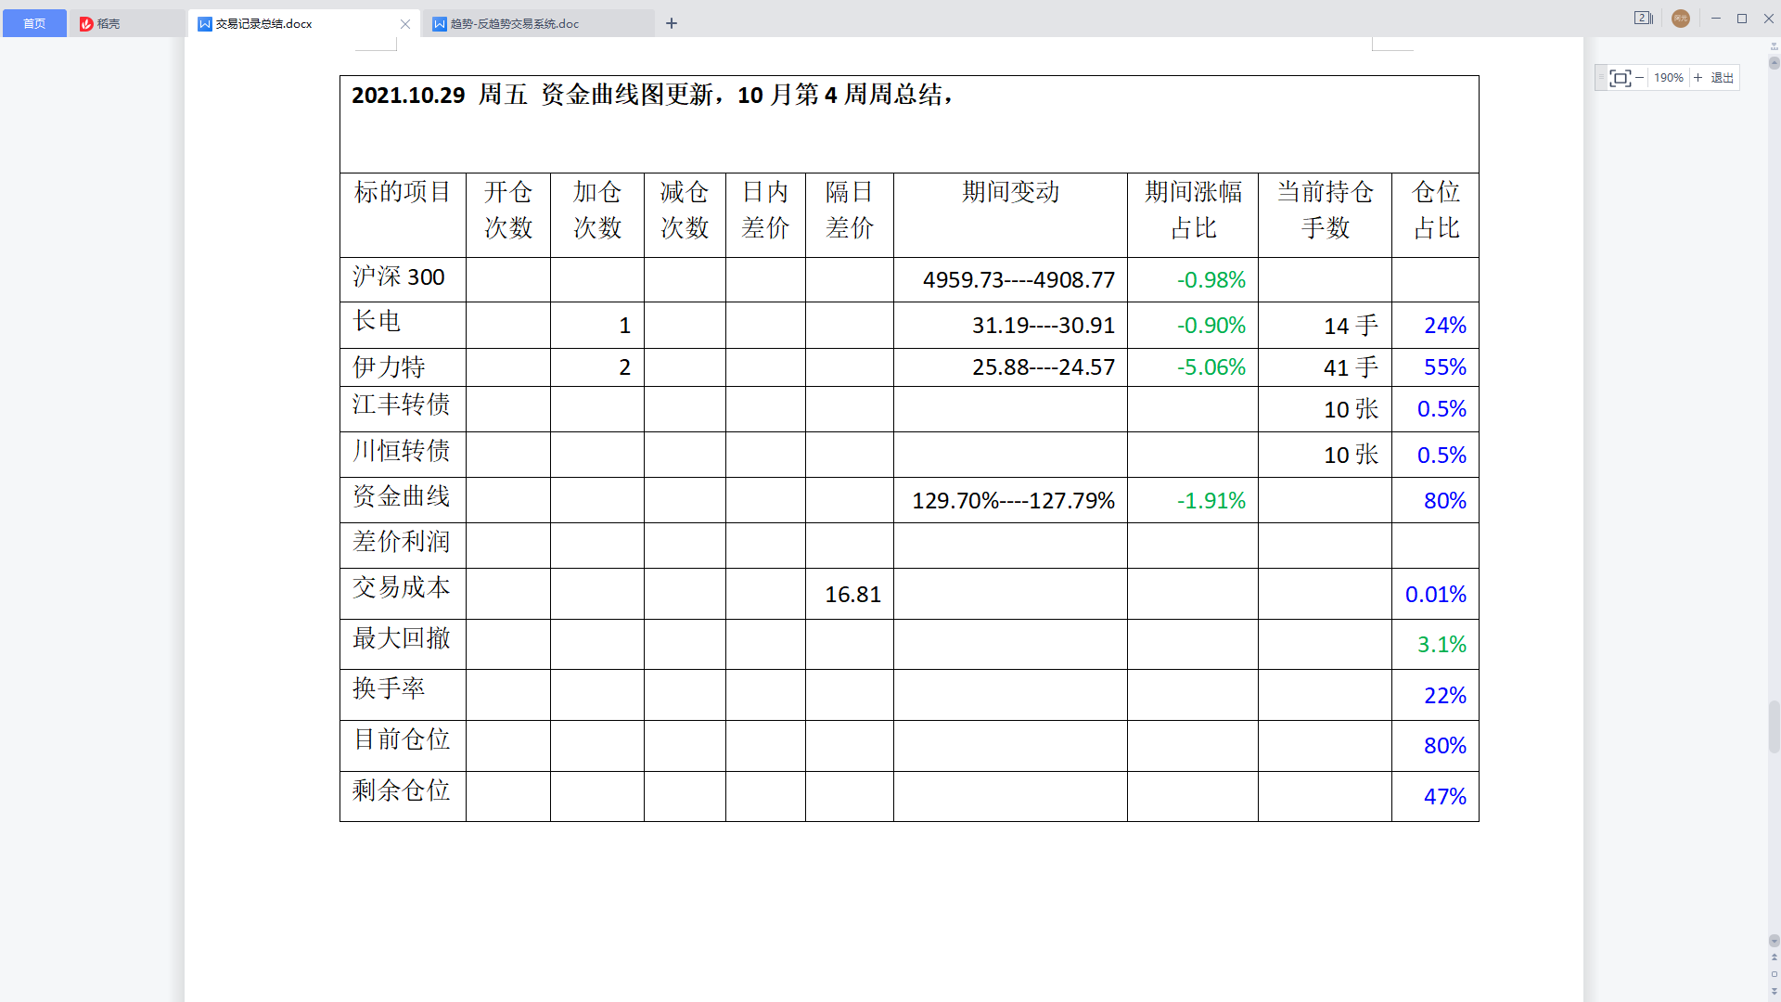The image size is (1781, 1002).
Task: Click the scroll down arrow on scrollbar
Action: click(x=1775, y=941)
